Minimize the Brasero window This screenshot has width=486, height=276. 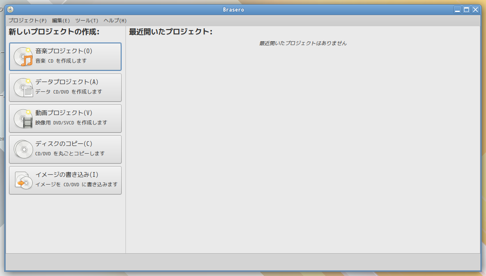click(x=458, y=9)
